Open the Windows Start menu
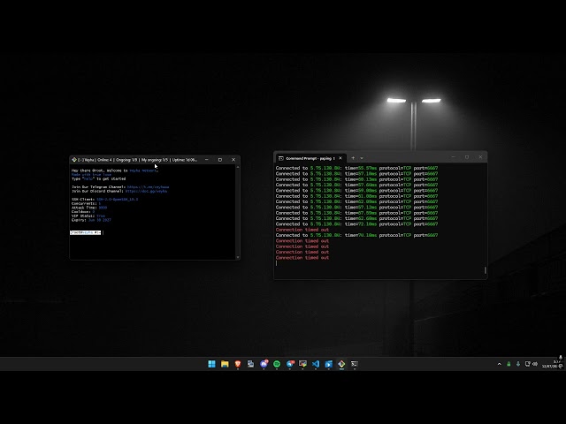Viewport: 566px width, 424px height. click(212, 364)
